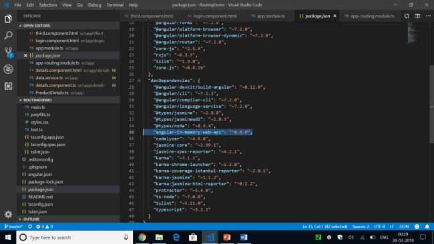Open .gitignore in the file tree
The image size is (434, 244).
point(69,167)
